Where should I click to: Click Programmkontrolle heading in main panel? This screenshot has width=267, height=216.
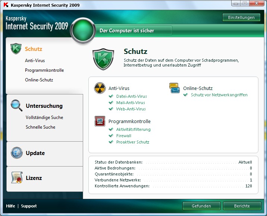tap(129, 122)
